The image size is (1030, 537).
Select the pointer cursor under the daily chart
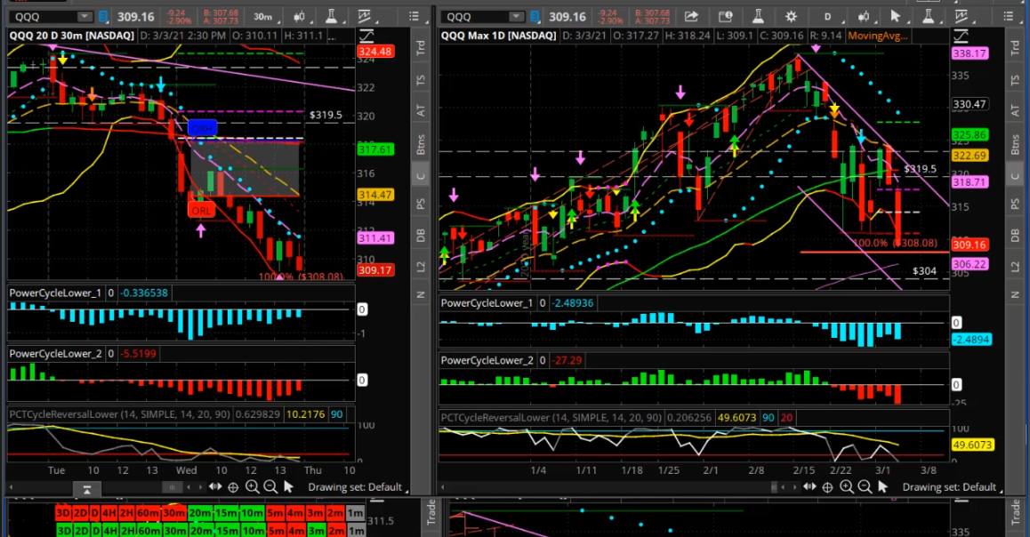click(883, 487)
